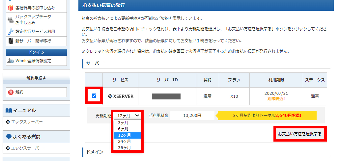The image size is (340, 161).
Task: Click the ご利用料金 13,200円 field
Action: (192, 116)
